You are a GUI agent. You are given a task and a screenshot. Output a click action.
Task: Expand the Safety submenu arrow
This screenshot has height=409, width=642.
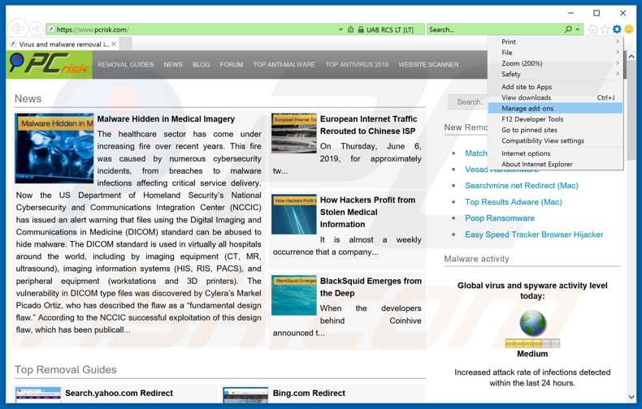point(618,74)
